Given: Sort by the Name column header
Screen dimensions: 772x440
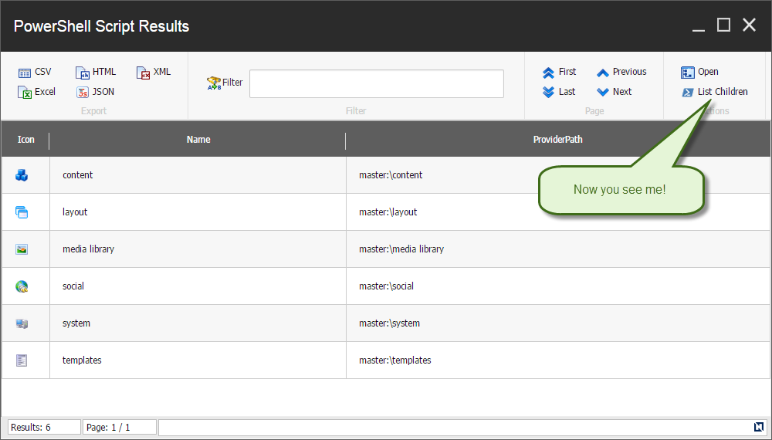Looking at the screenshot, I should pos(198,140).
